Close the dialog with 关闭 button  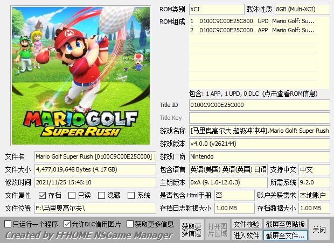pos(319,230)
